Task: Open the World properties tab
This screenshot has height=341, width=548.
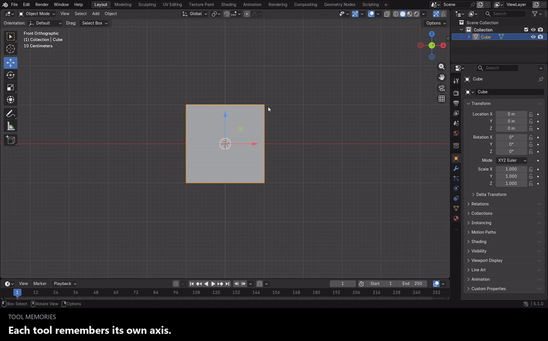Action: [456, 133]
